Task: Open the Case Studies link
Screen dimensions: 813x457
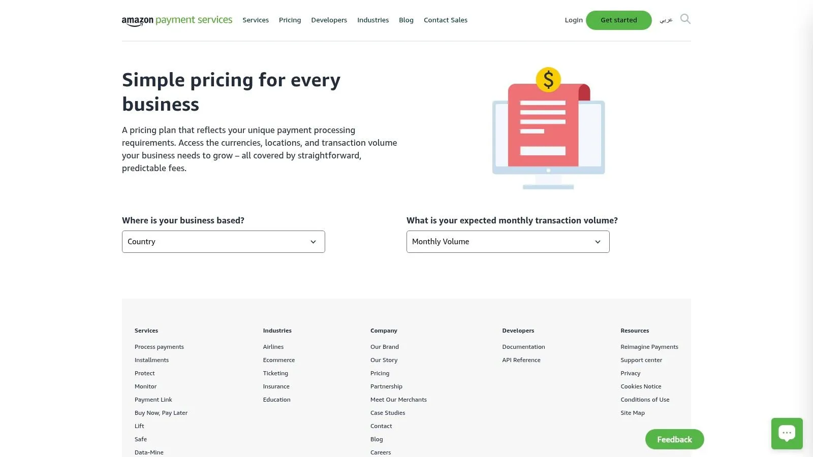Action: (387, 412)
